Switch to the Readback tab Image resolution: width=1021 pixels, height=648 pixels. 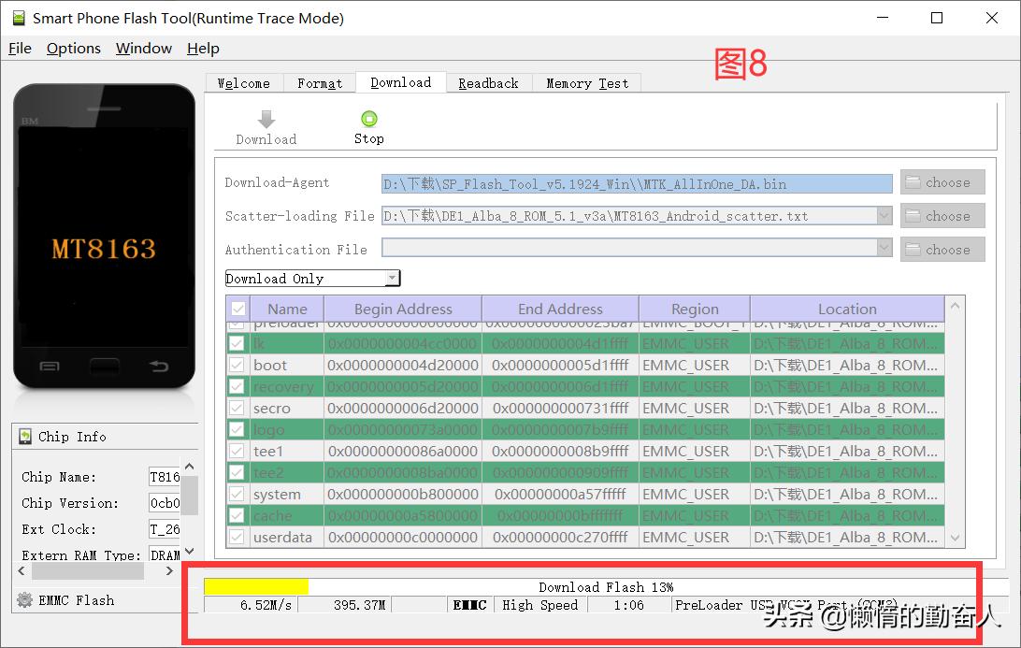488,83
